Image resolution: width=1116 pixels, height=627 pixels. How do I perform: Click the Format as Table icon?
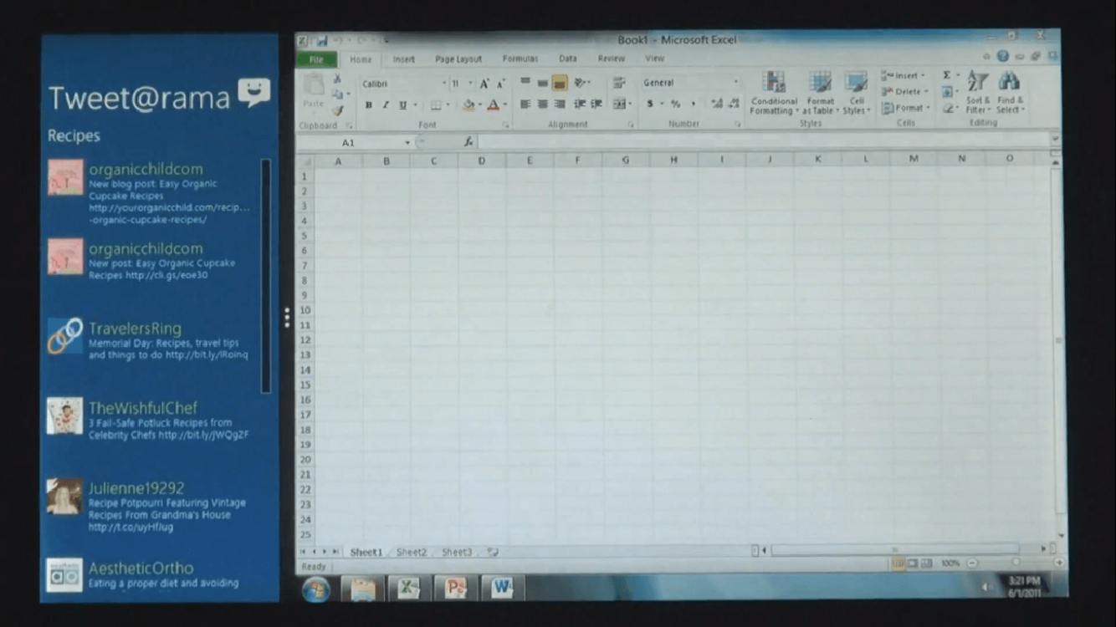820,92
